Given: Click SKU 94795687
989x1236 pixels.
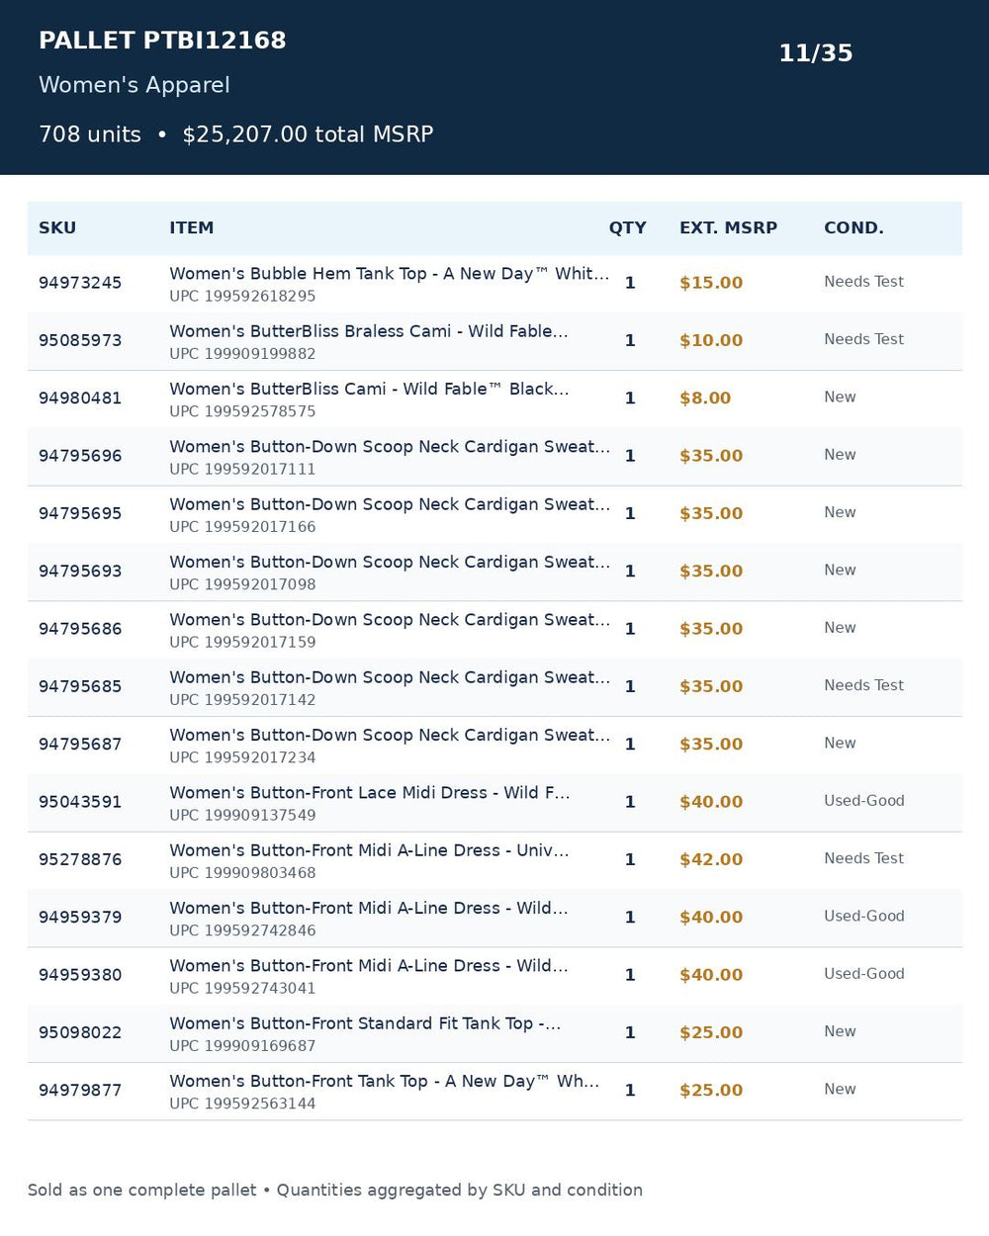Looking at the screenshot, I should (x=80, y=745).
